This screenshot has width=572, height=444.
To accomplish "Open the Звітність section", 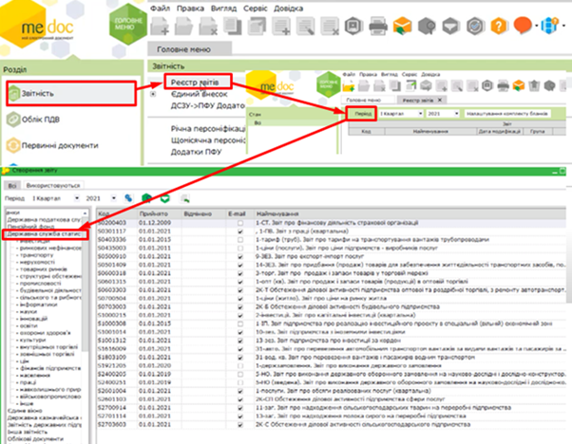I will (x=71, y=94).
